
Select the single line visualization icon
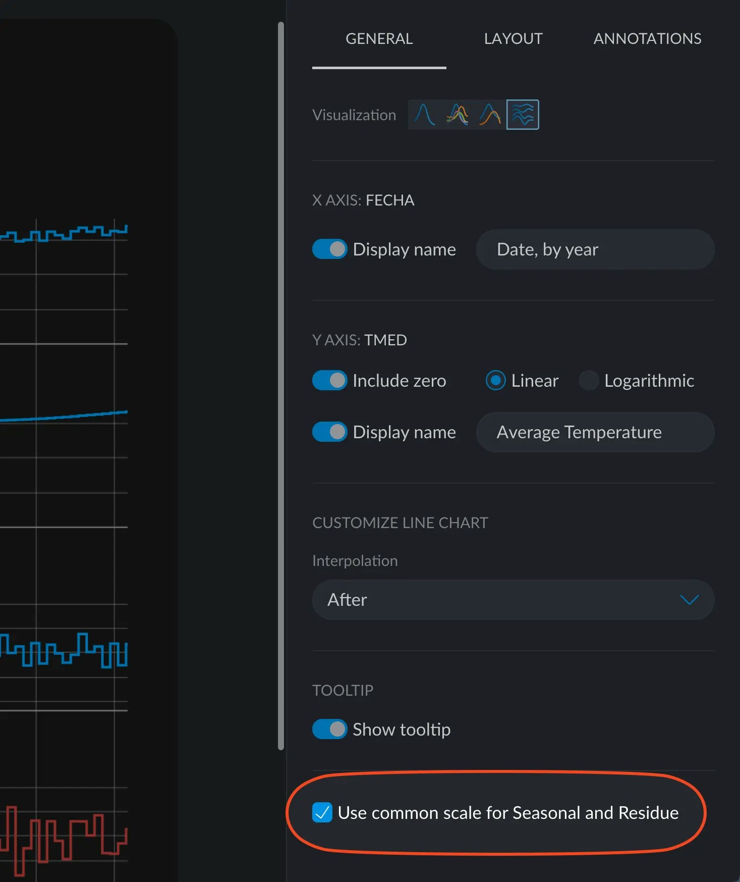(424, 115)
